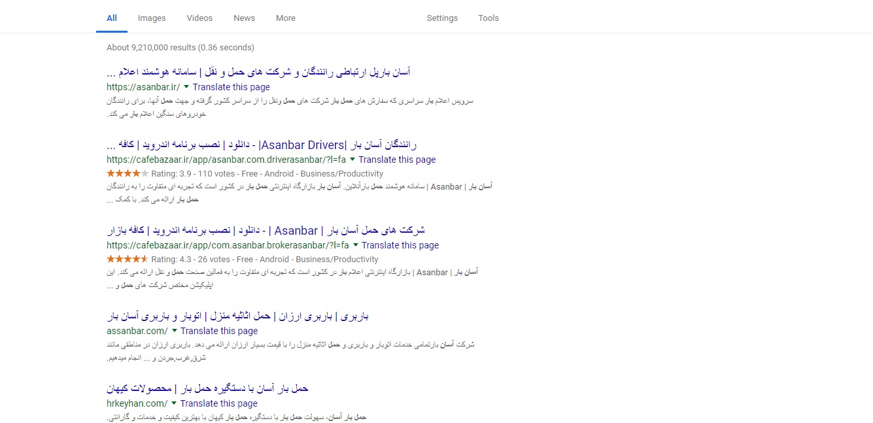Expand the arrow next to asanbar.ir URL
Viewport: 873px width, 423px height.
(186, 87)
